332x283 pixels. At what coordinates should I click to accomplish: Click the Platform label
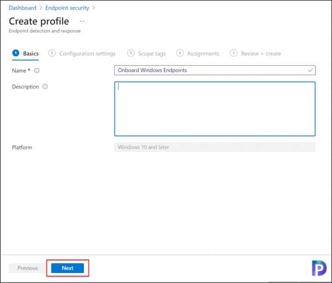coord(22,147)
